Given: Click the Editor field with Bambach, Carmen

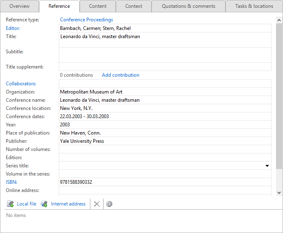Looking at the screenshot, I should [x=165, y=28].
